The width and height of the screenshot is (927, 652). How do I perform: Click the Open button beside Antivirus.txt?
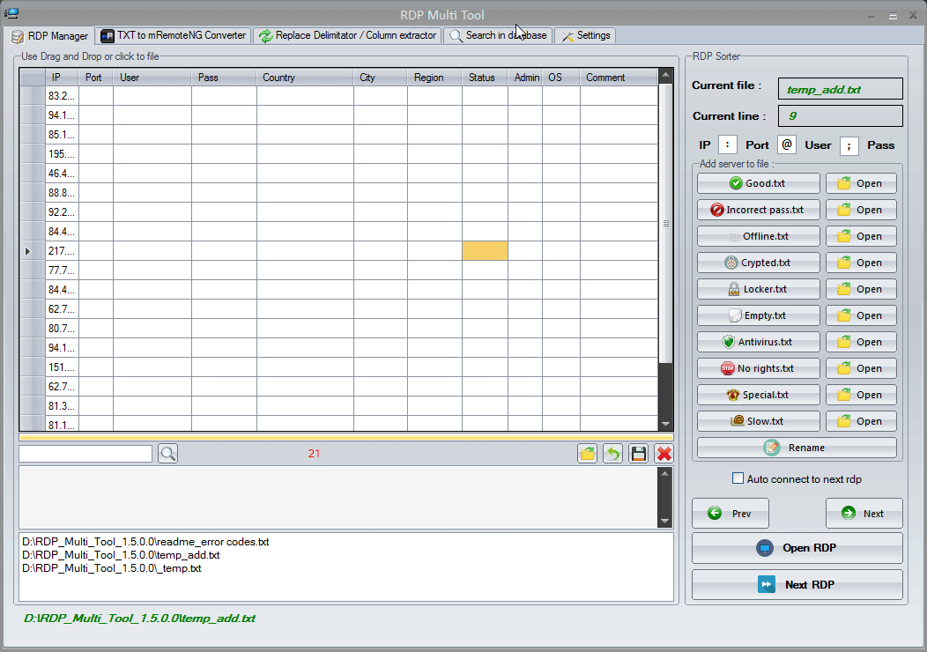862,342
